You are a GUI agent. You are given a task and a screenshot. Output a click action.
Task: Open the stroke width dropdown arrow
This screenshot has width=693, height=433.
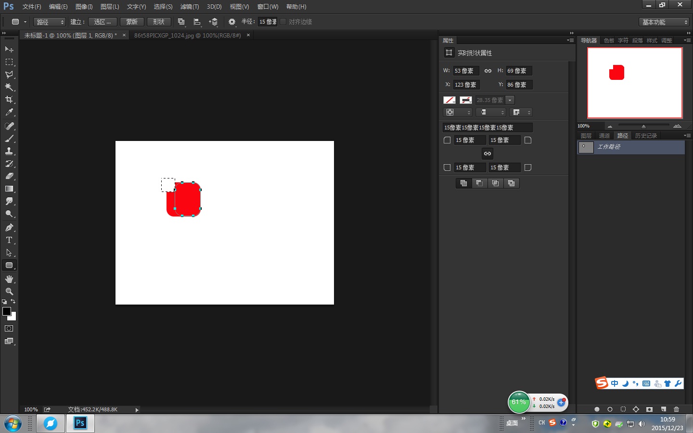pyautogui.click(x=510, y=100)
